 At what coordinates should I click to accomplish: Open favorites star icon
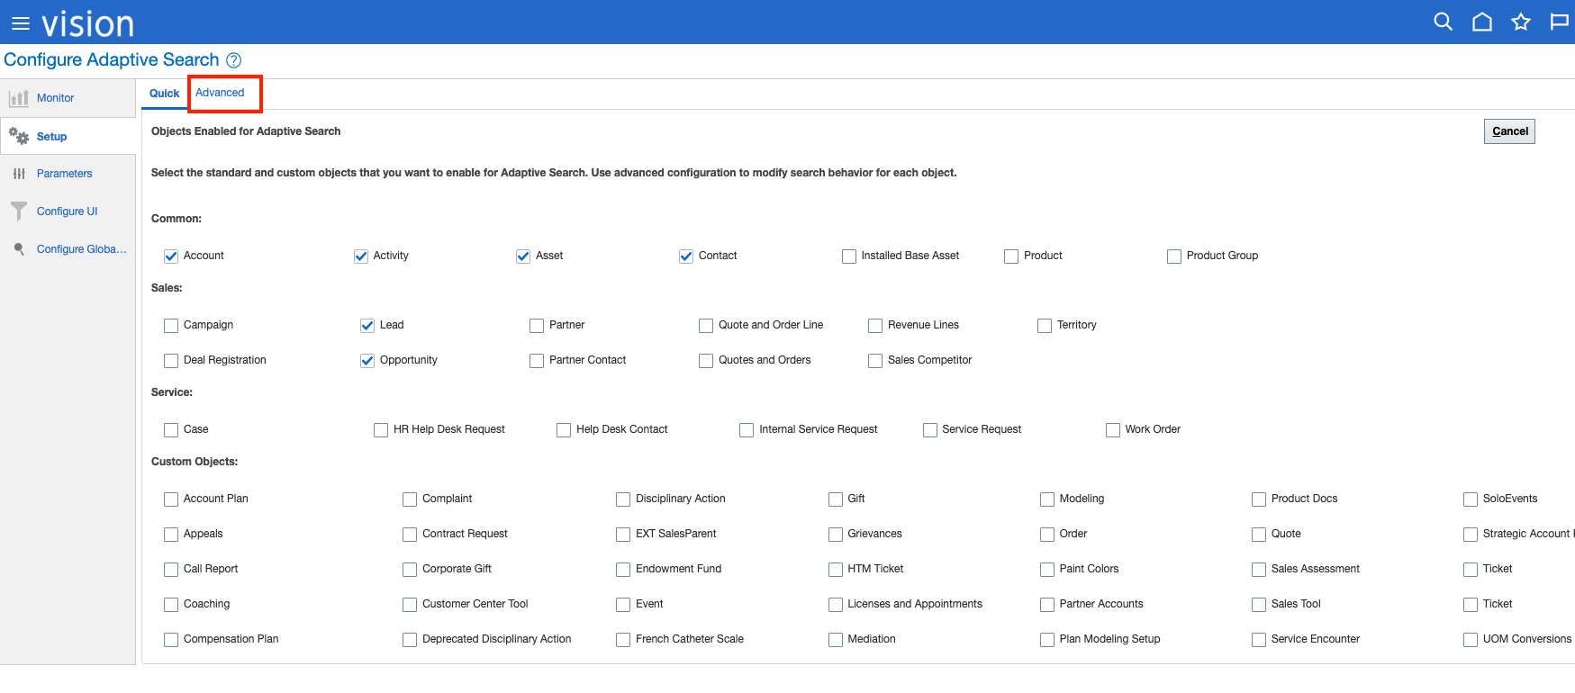pyautogui.click(x=1520, y=22)
